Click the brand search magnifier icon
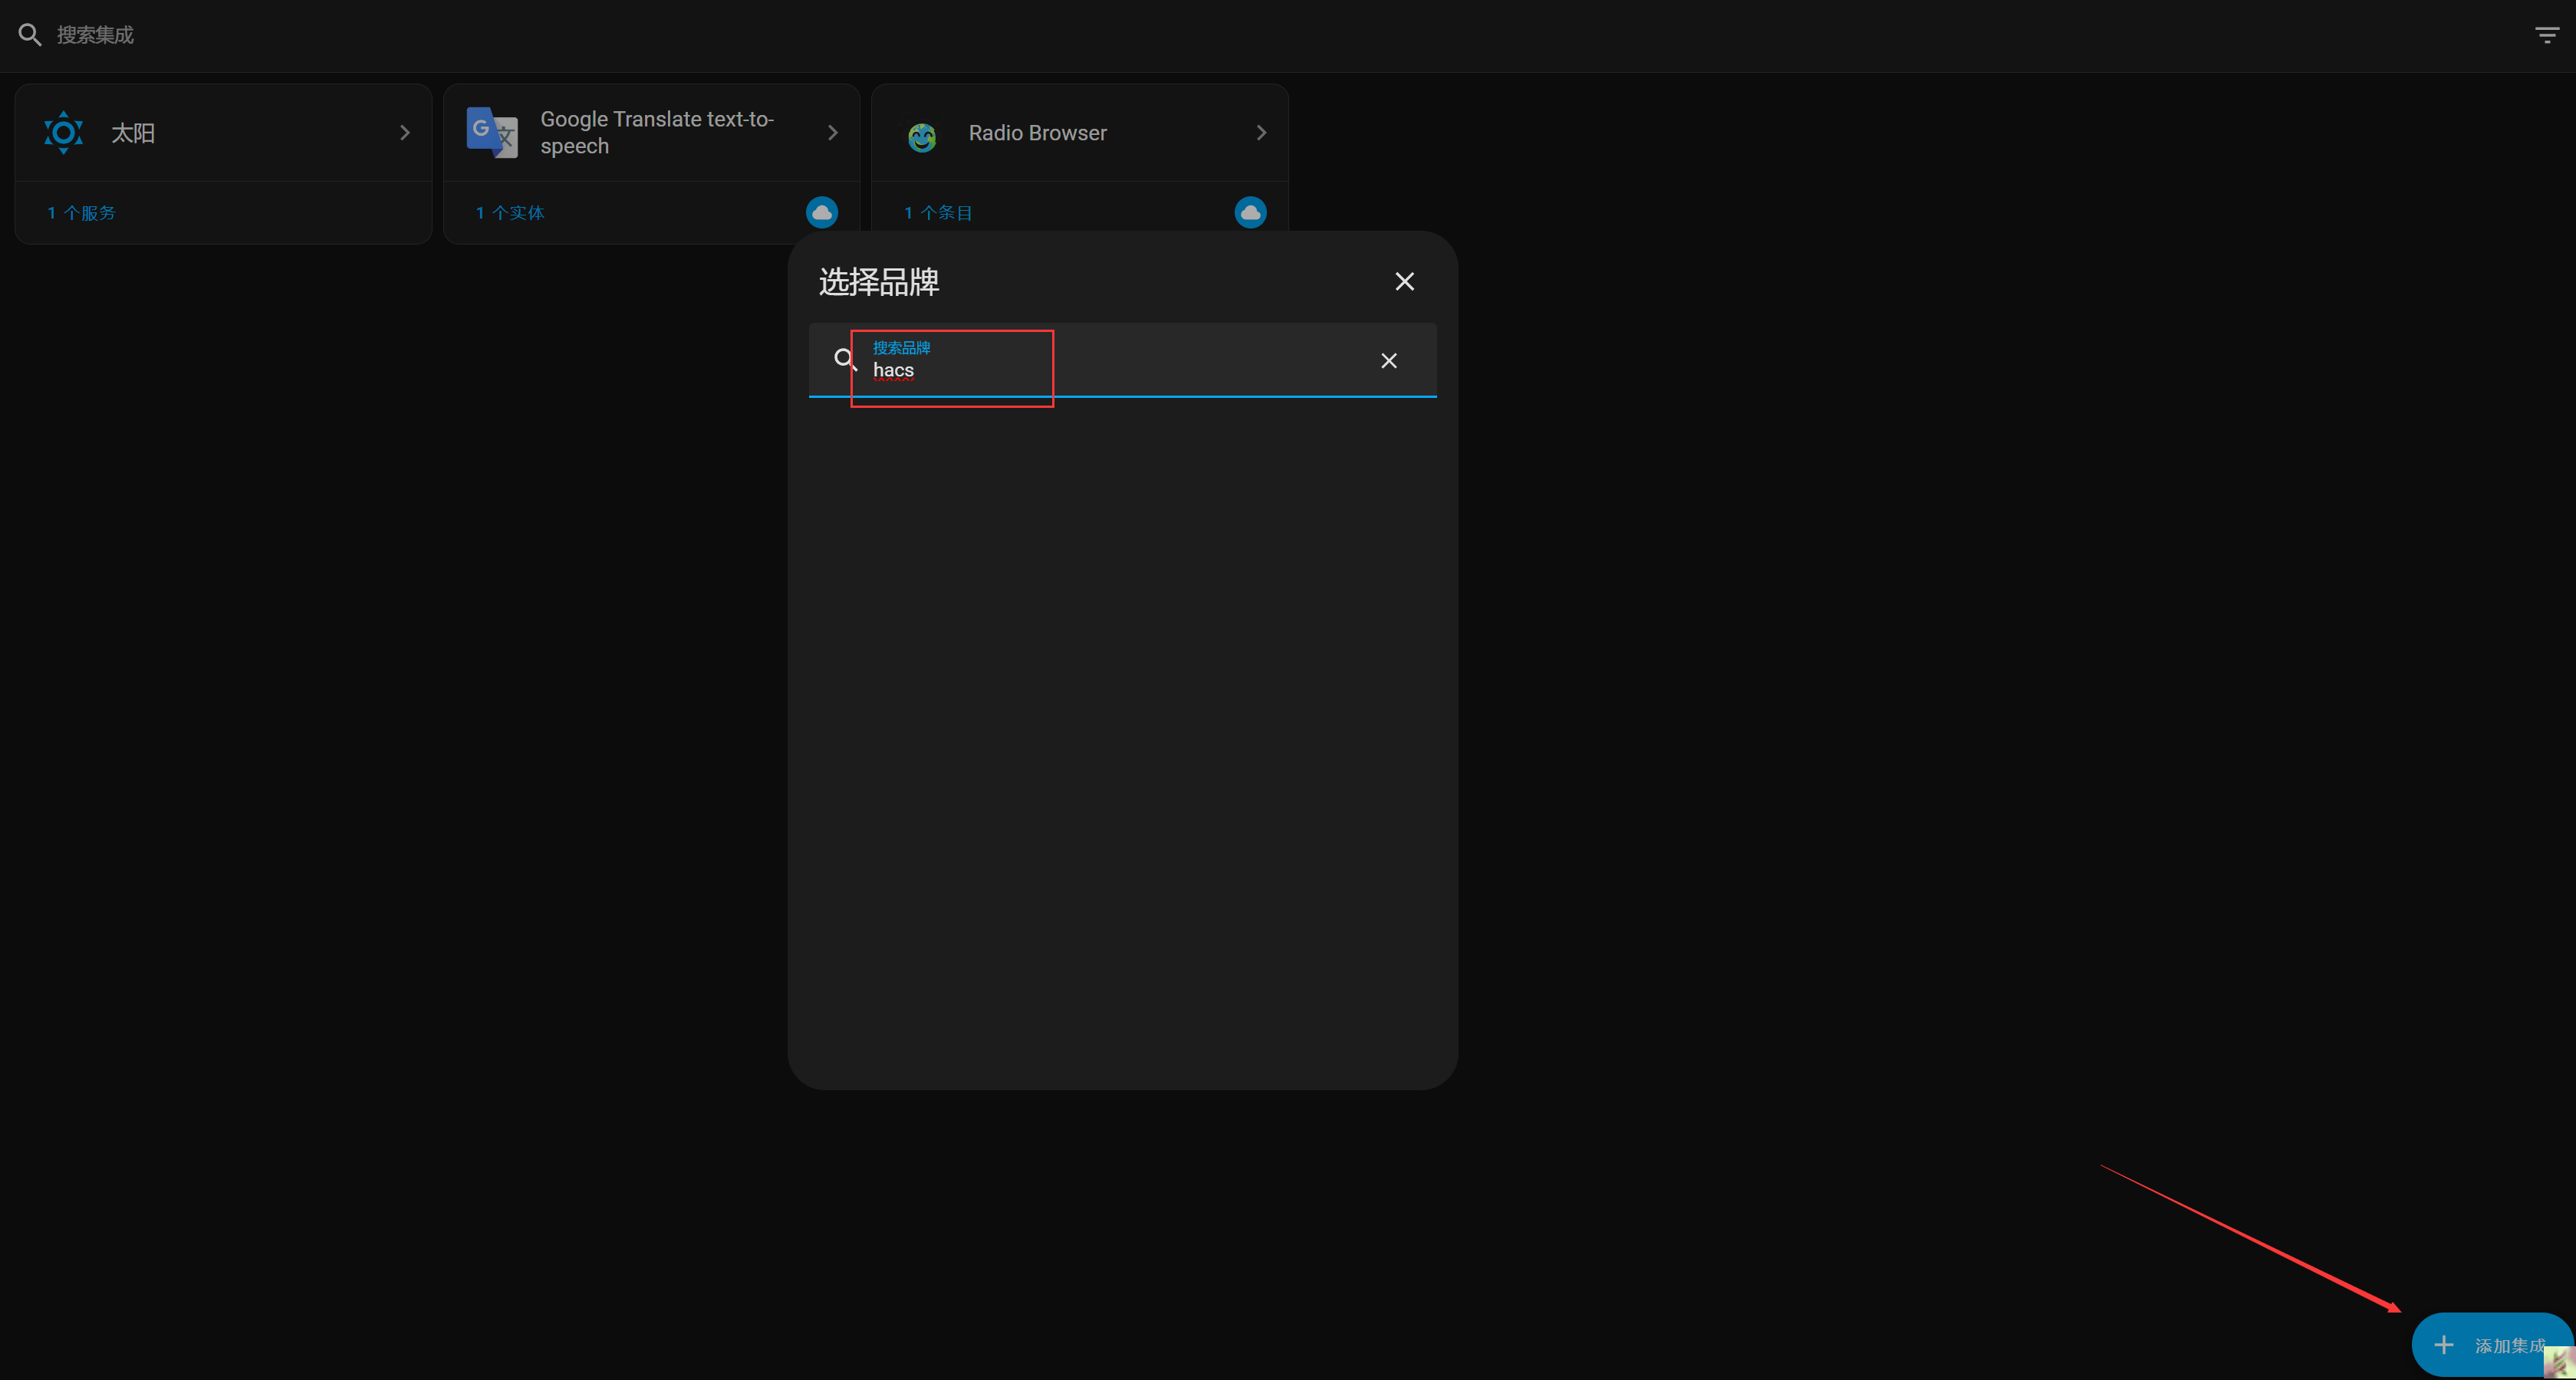Image resolution: width=2576 pixels, height=1380 pixels. (845, 359)
